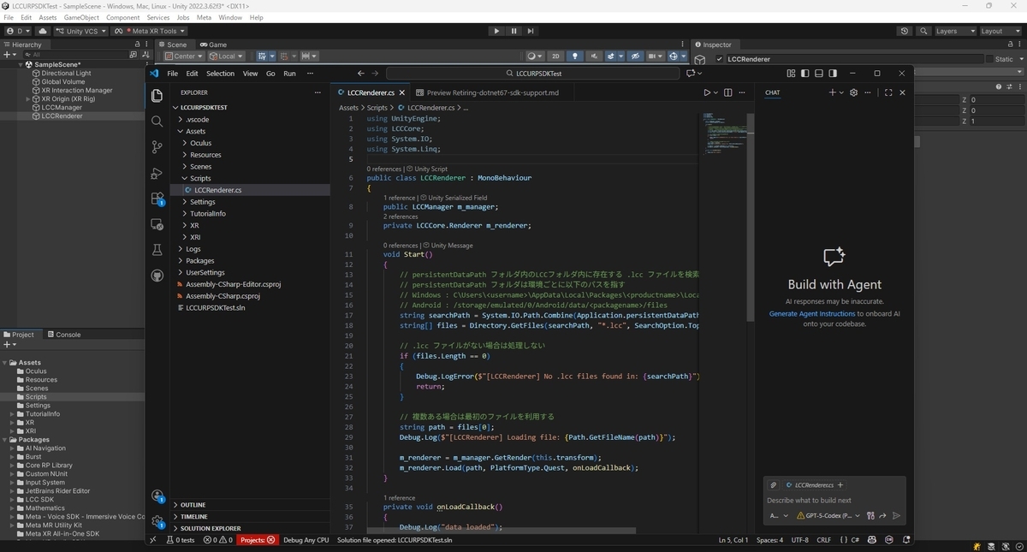This screenshot has width=1027, height=552.
Task: Maximize the chat panel
Action: 888,92
